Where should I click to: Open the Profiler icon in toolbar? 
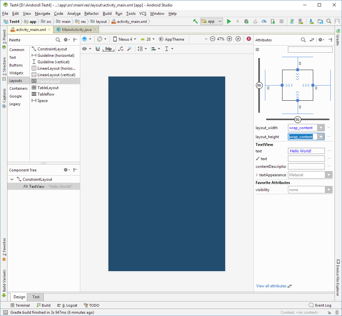coord(264,21)
